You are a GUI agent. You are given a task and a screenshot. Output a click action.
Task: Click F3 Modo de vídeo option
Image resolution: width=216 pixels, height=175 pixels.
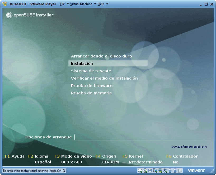click(x=73, y=156)
